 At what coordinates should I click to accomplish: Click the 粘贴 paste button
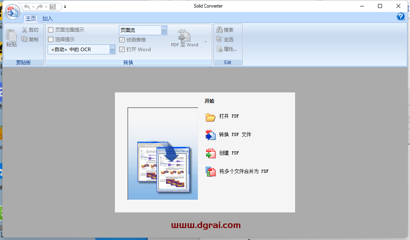click(12, 38)
